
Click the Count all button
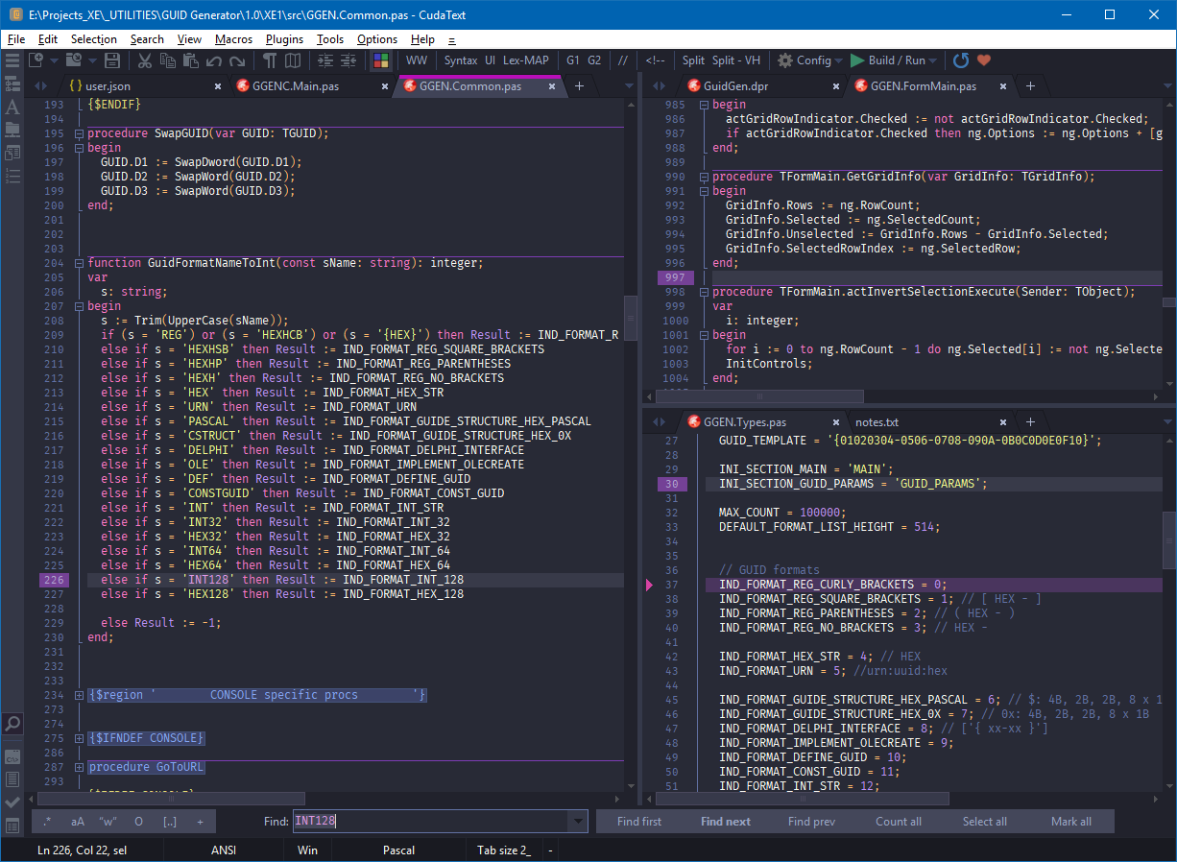[x=899, y=822]
